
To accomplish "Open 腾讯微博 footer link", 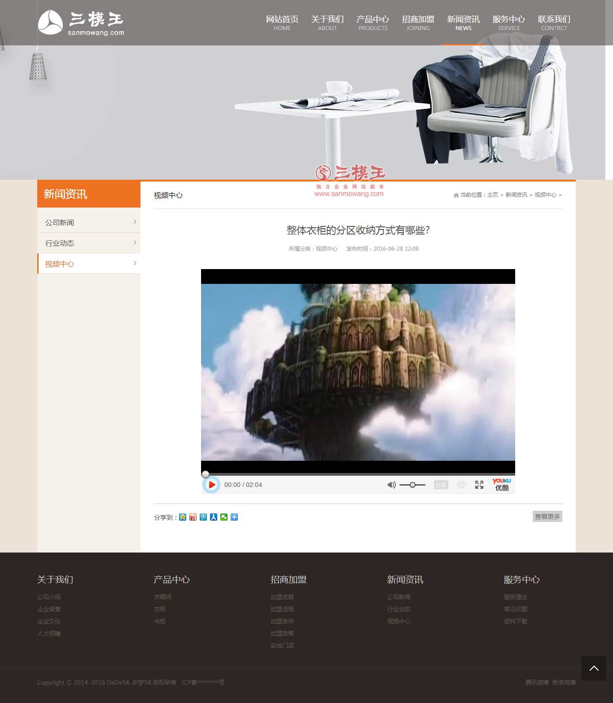I will [537, 682].
